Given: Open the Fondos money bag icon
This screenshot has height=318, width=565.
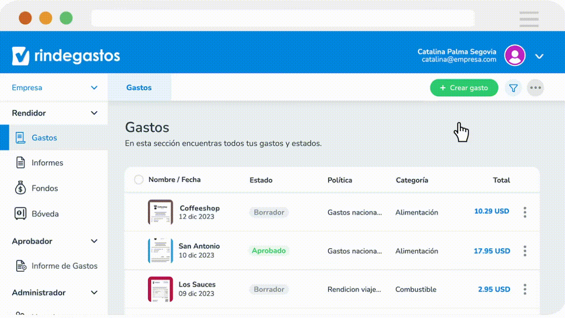Looking at the screenshot, I should click(x=20, y=188).
